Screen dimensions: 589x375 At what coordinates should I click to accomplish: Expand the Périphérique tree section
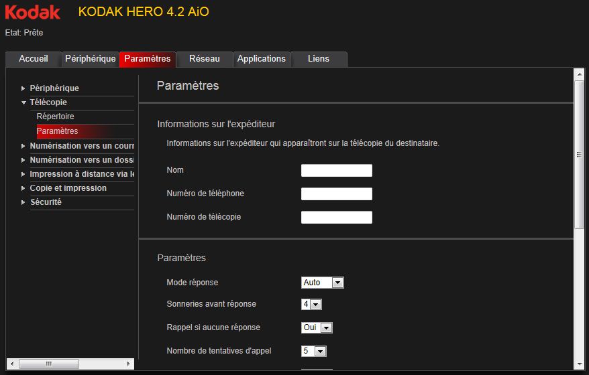(54, 88)
